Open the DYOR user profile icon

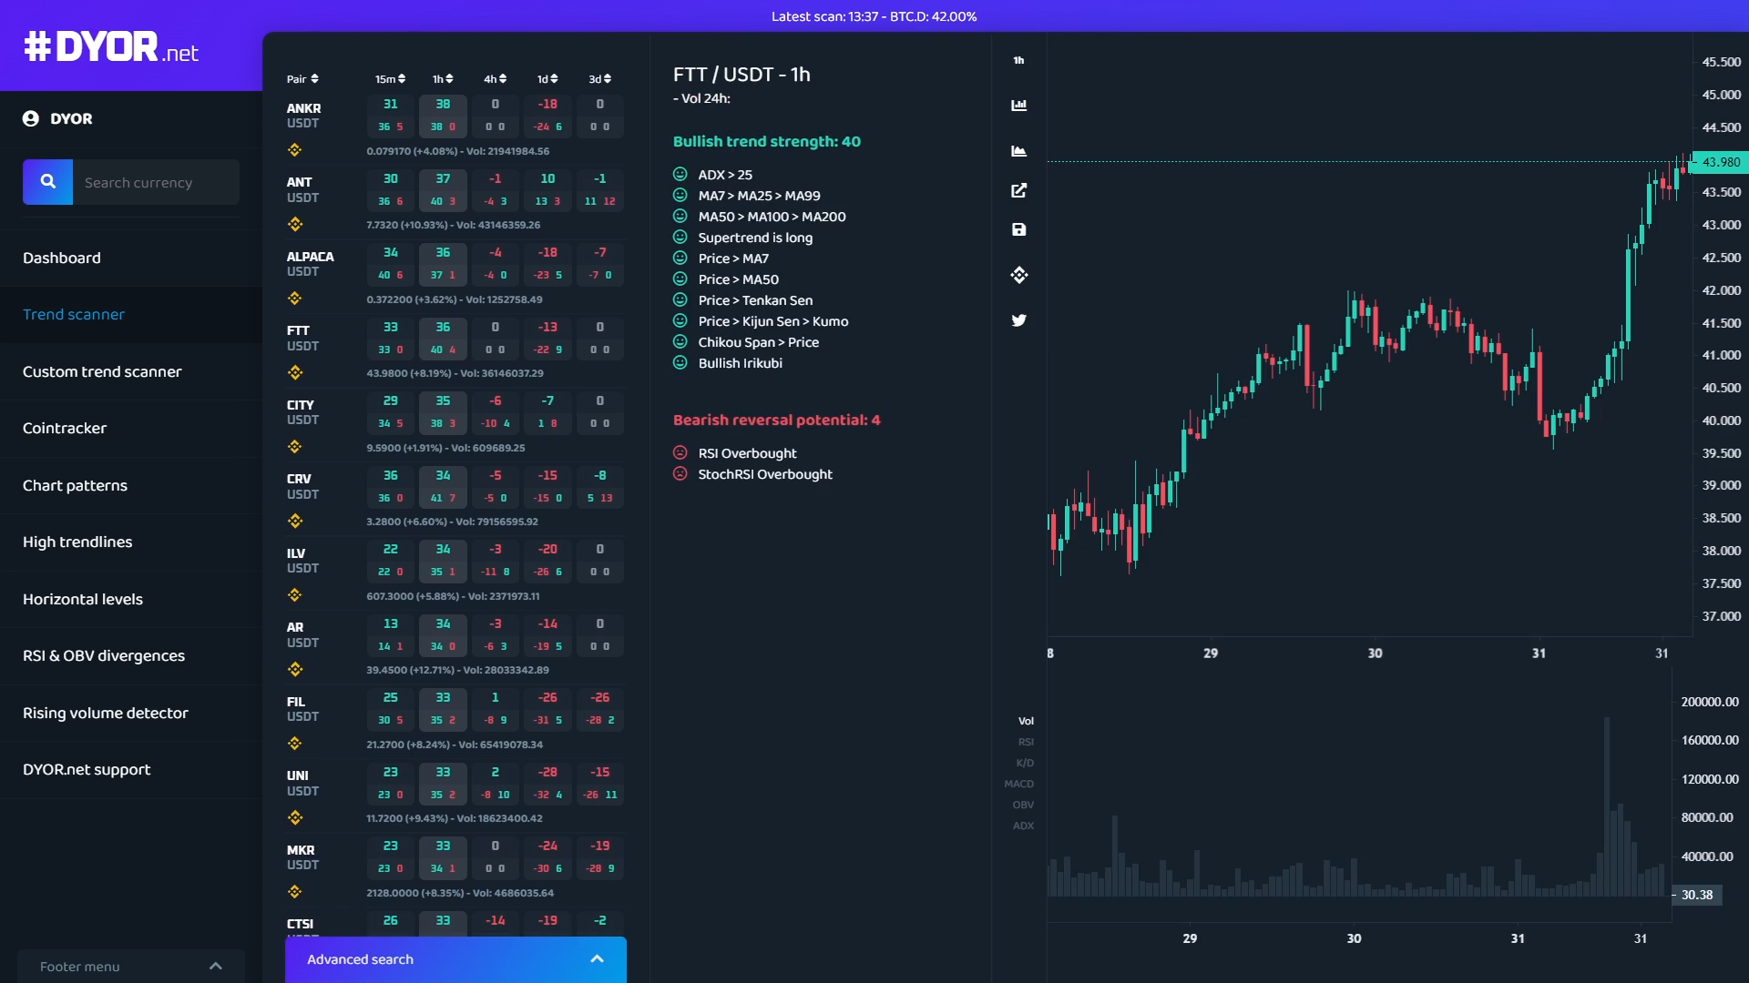31,118
